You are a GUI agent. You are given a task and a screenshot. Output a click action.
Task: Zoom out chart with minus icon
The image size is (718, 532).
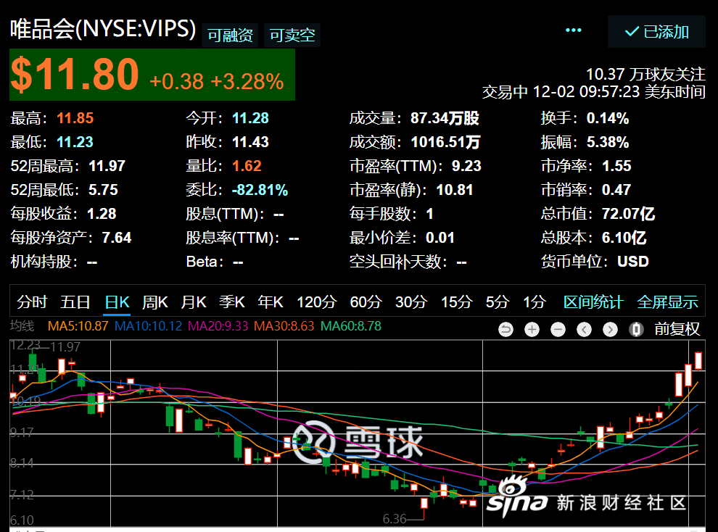[x=558, y=329]
